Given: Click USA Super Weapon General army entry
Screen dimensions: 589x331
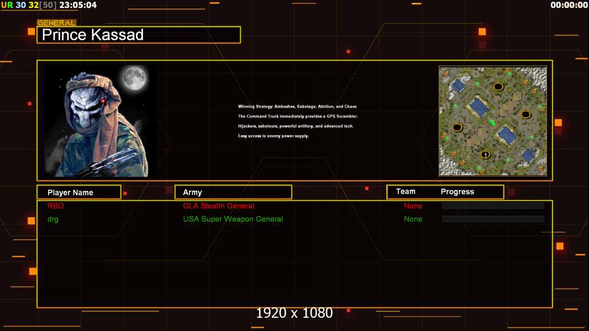Looking at the screenshot, I should coord(233,219).
